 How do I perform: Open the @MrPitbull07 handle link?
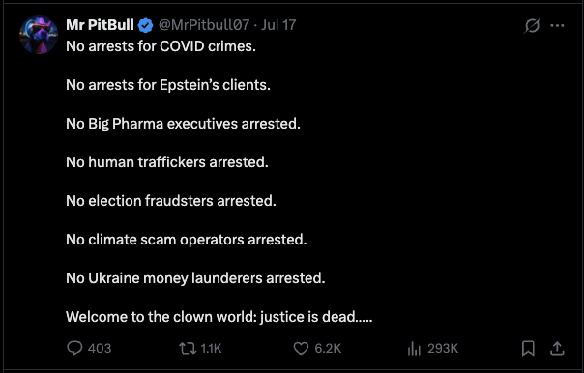click(204, 25)
